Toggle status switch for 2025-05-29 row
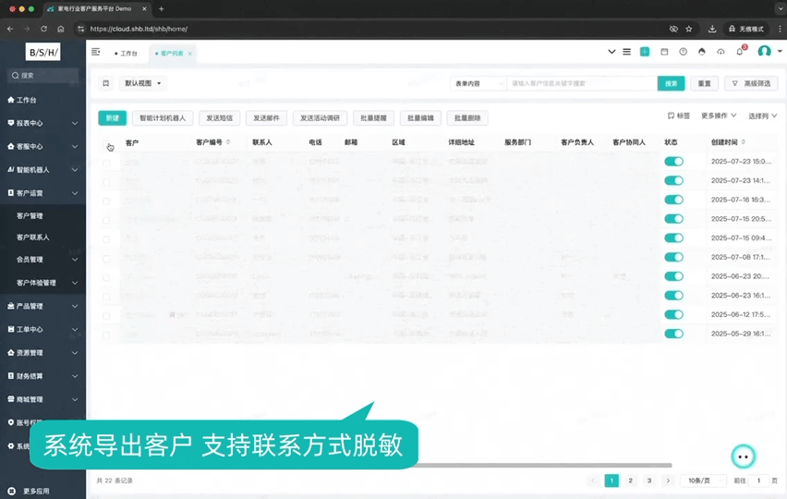The image size is (787, 499). 673,334
